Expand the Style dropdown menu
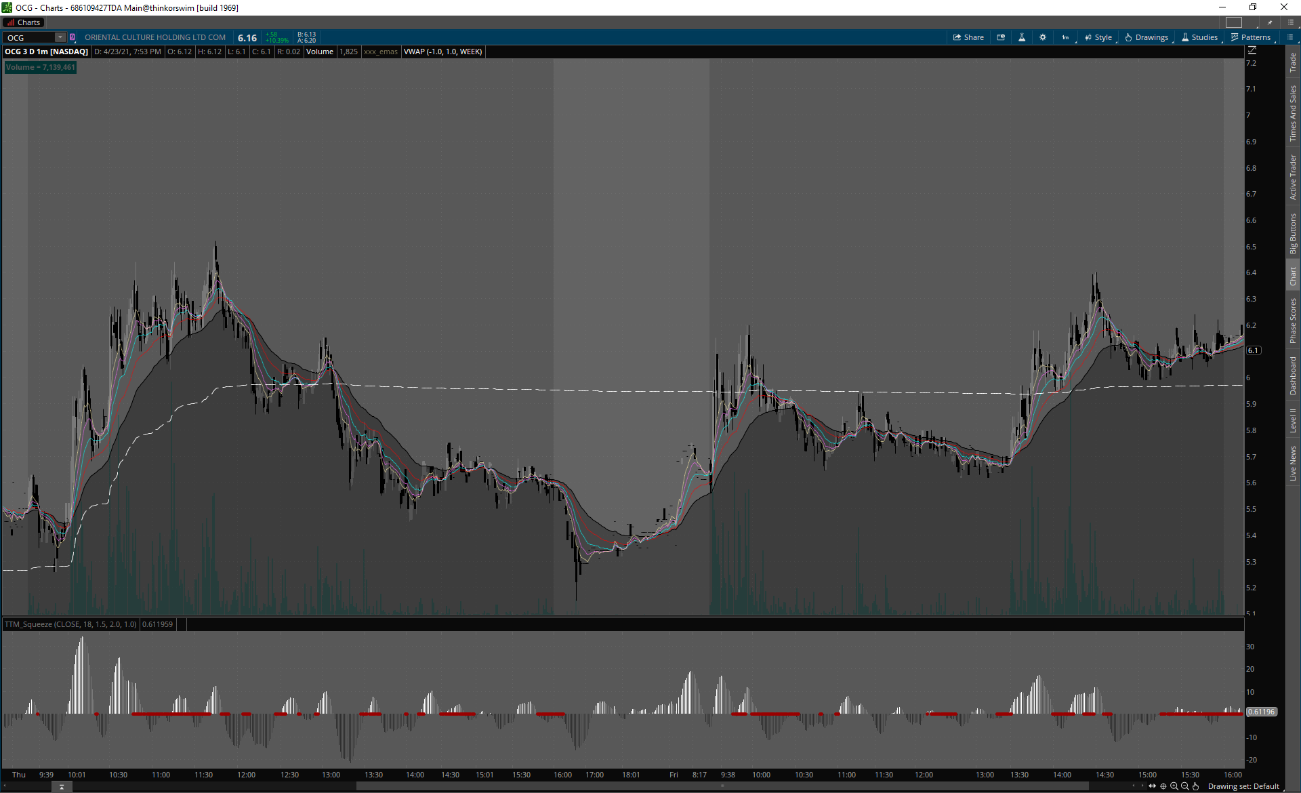This screenshot has width=1301, height=793. point(1098,37)
